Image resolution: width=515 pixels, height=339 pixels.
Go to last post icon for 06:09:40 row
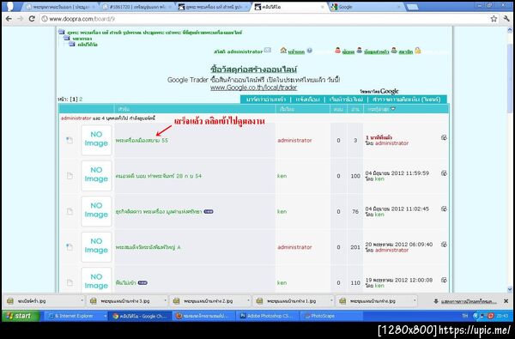coord(444,245)
